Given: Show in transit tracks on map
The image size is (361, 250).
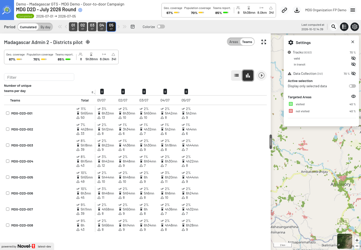Looking at the screenshot, I should 353,64.
